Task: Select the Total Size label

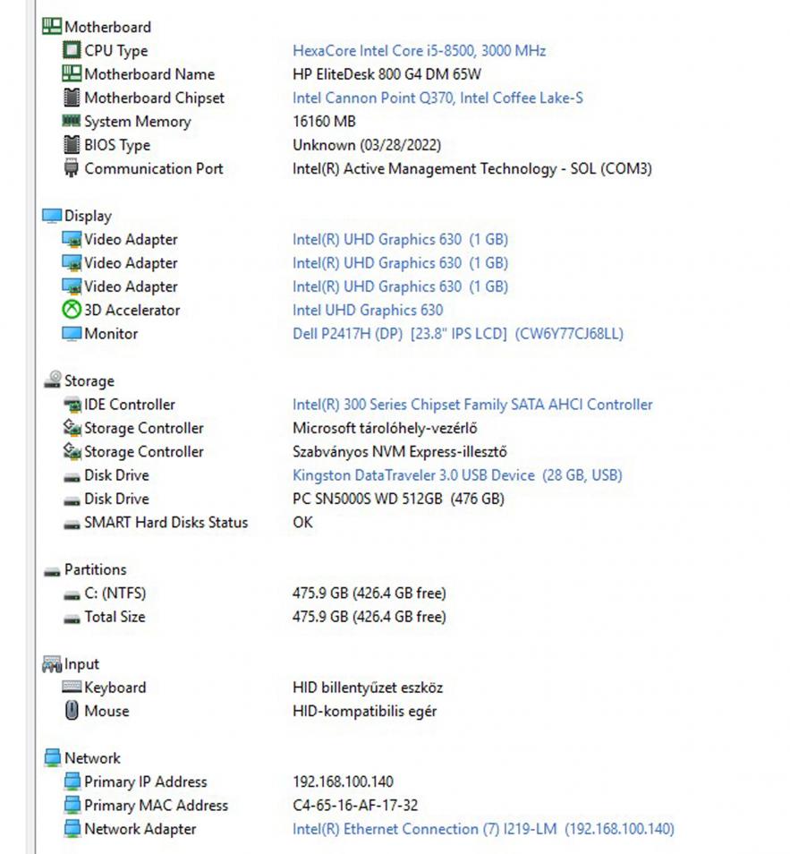Action: [x=115, y=617]
